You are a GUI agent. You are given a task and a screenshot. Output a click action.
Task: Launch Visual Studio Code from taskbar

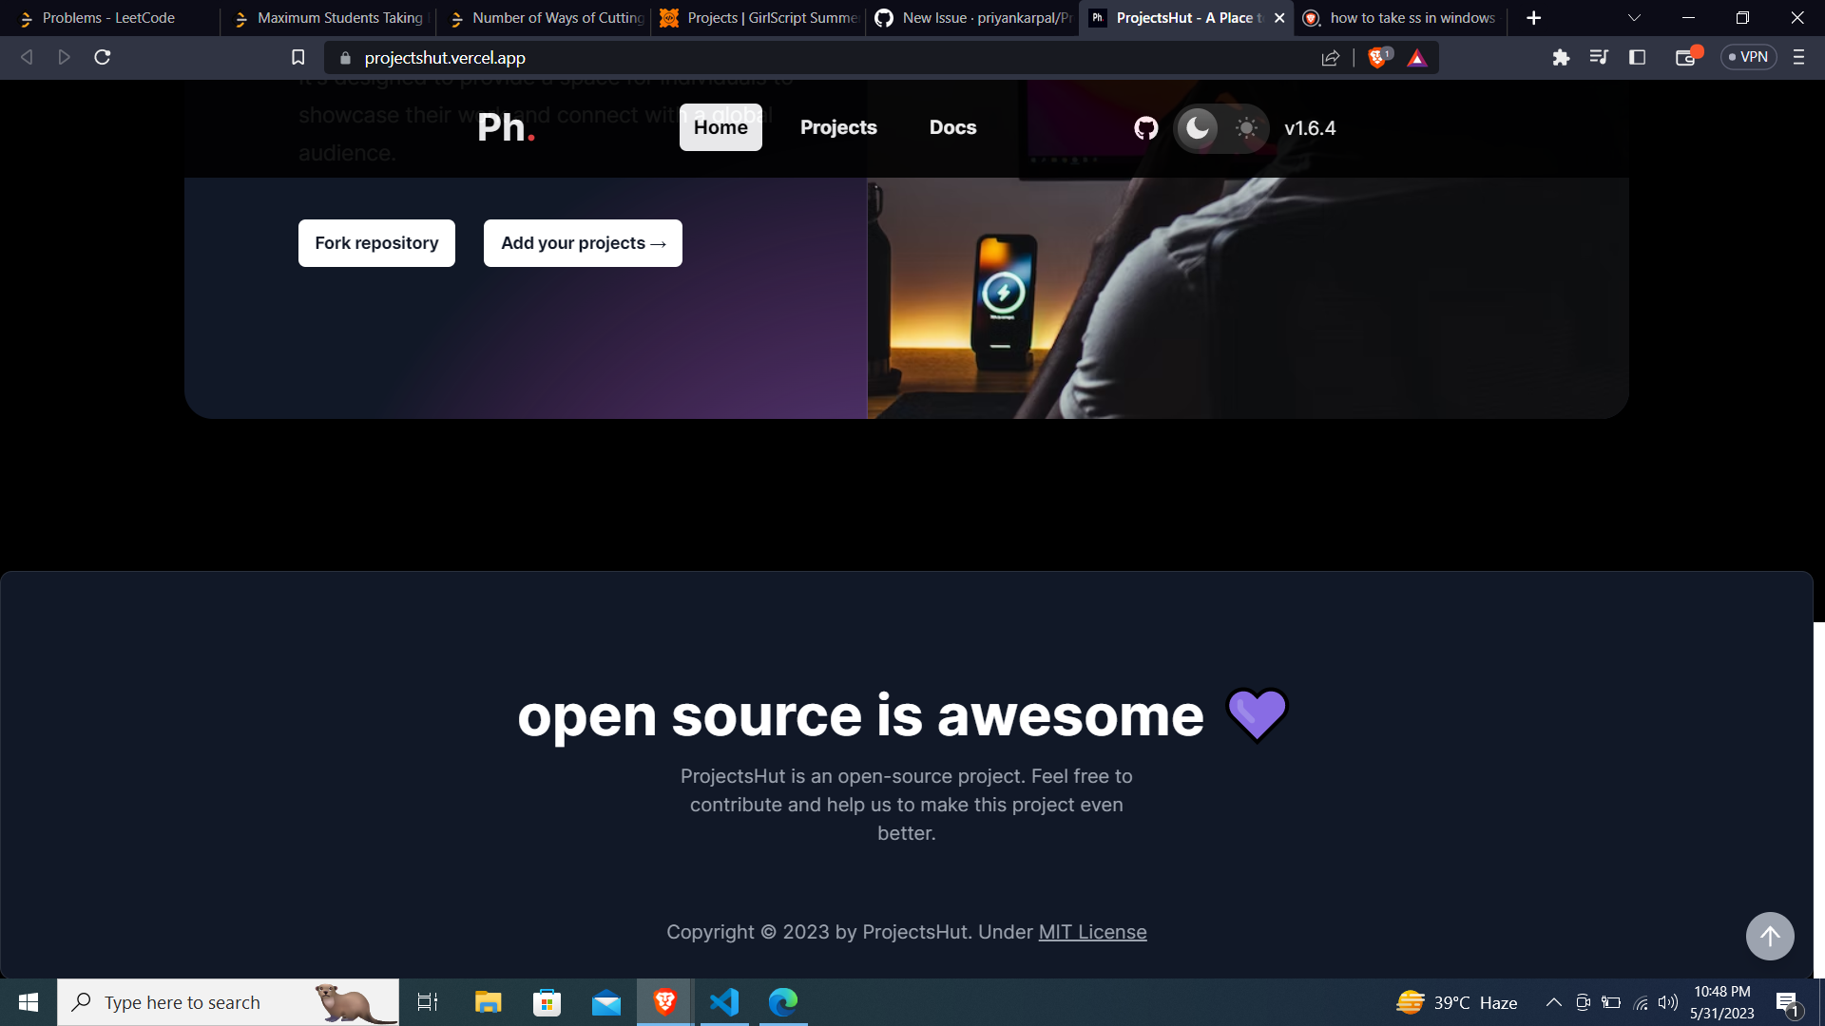(724, 1001)
